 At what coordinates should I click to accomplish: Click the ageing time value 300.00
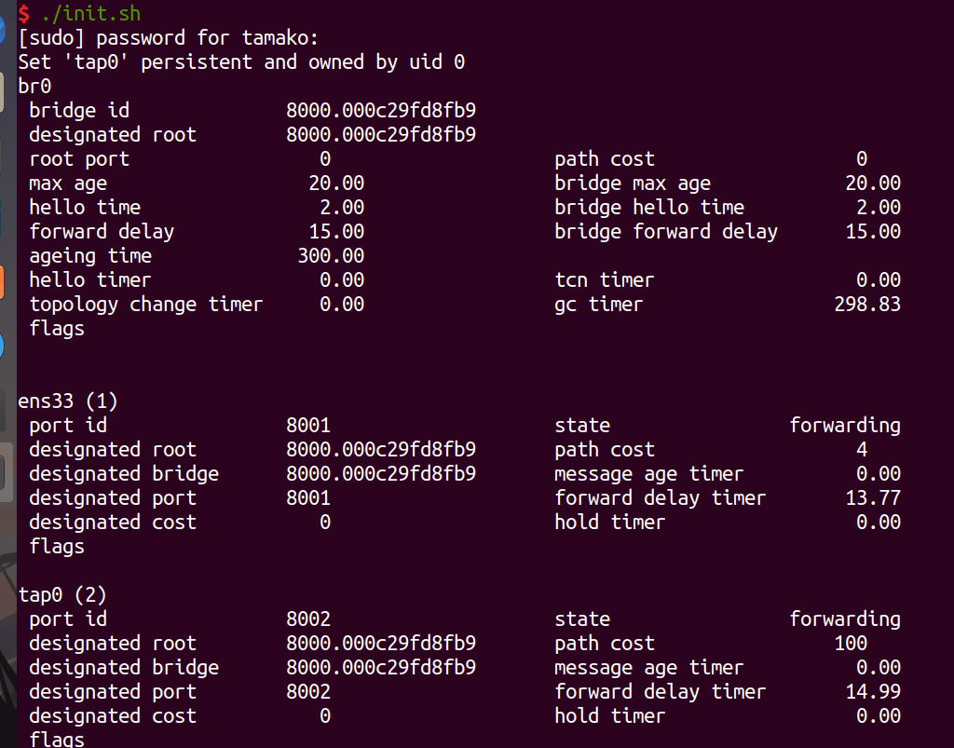pos(331,255)
